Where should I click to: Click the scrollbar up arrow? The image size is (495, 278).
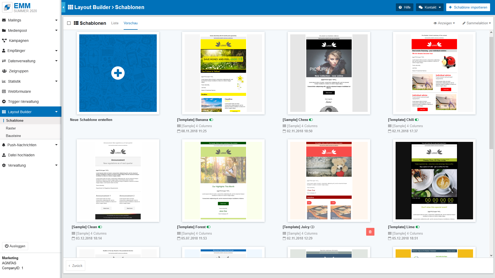[x=491, y=32]
